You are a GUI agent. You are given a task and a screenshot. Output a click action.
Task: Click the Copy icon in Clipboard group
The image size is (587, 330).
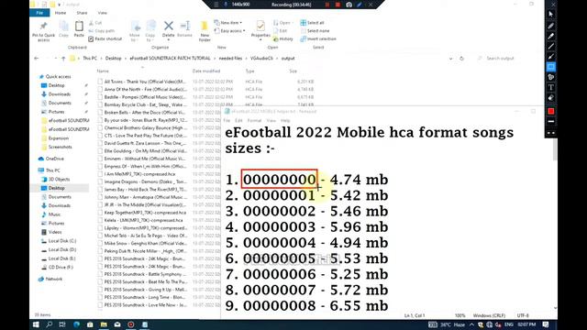click(63, 29)
